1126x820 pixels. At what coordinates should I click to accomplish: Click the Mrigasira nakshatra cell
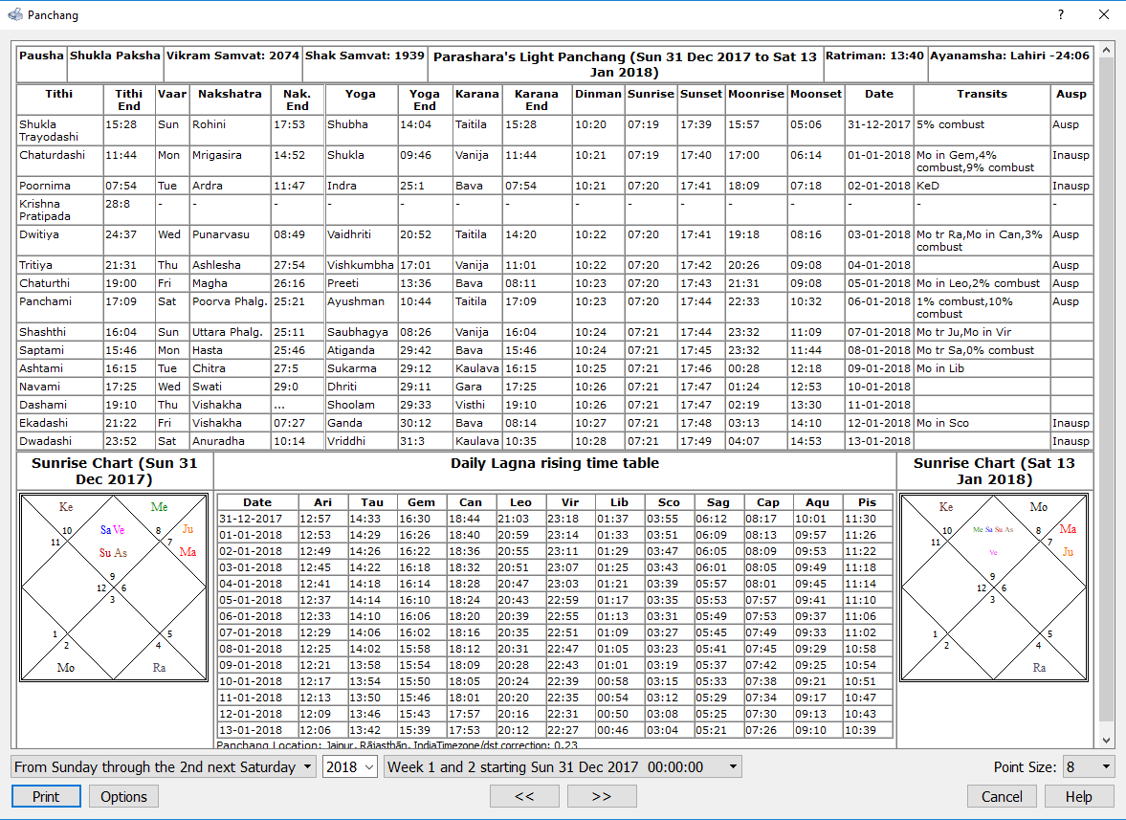(x=230, y=161)
